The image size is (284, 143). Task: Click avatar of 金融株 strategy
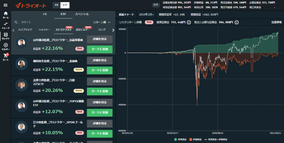pos(21,64)
